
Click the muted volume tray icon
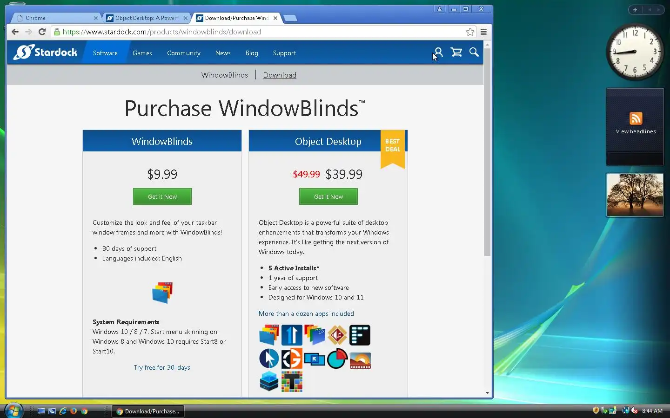point(634,411)
